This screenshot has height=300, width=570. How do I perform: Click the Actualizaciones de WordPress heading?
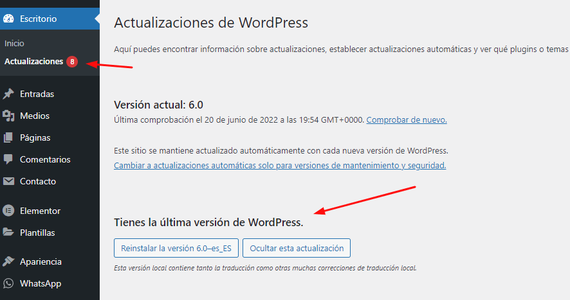click(211, 22)
